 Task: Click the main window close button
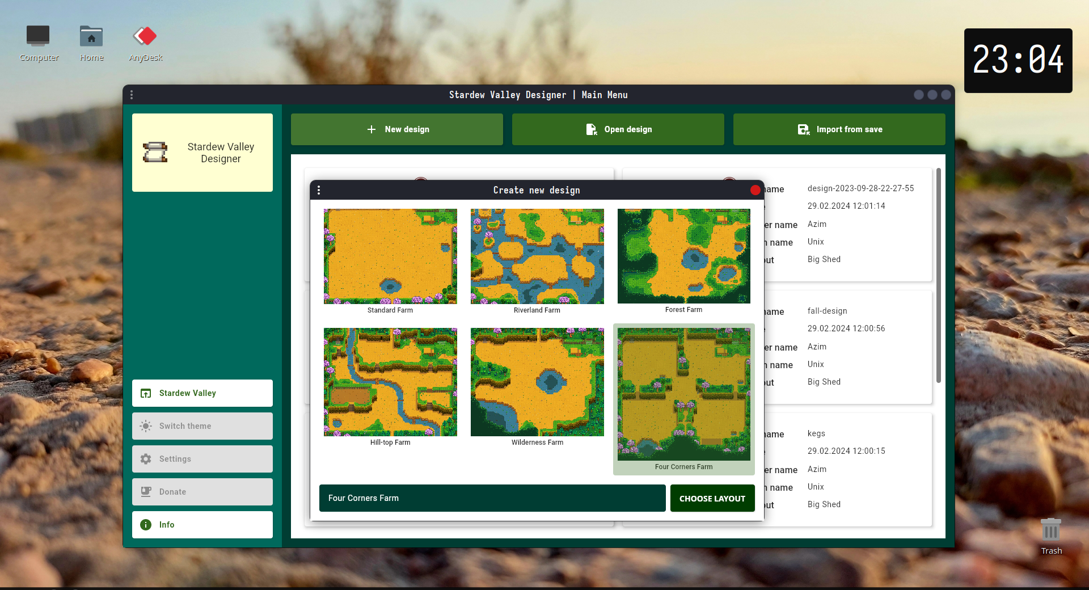tap(946, 95)
